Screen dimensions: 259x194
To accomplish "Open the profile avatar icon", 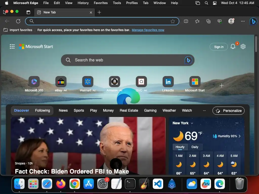I will point(231,21).
